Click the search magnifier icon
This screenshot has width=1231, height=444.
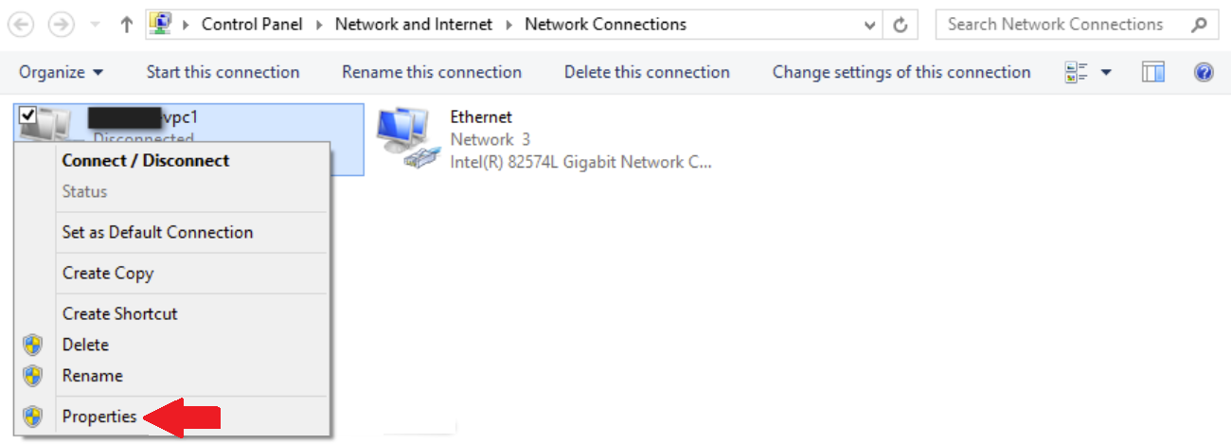pyautogui.click(x=1199, y=26)
